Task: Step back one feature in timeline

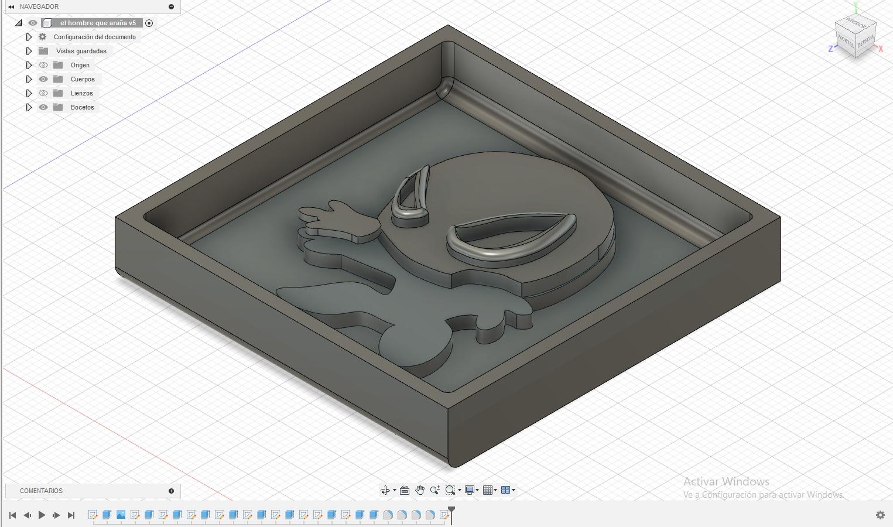Action: (x=27, y=515)
